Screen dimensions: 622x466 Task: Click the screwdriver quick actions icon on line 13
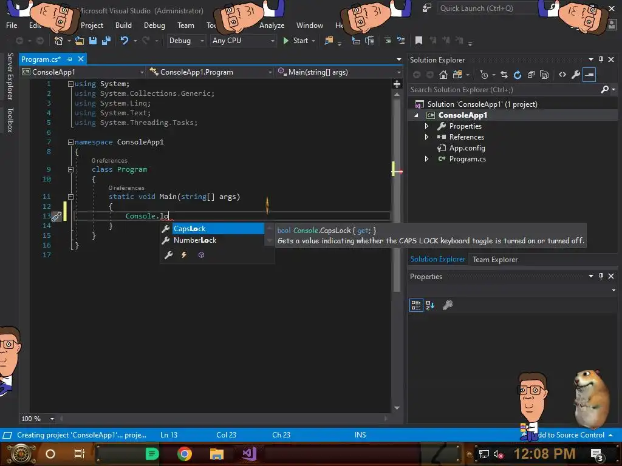pos(56,216)
